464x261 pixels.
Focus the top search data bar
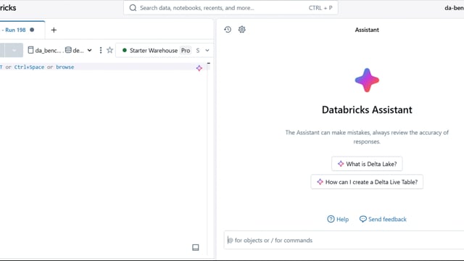pyautogui.click(x=231, y=8)
